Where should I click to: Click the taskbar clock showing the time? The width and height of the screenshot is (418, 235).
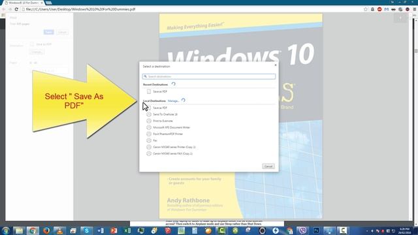click(404, 230)
